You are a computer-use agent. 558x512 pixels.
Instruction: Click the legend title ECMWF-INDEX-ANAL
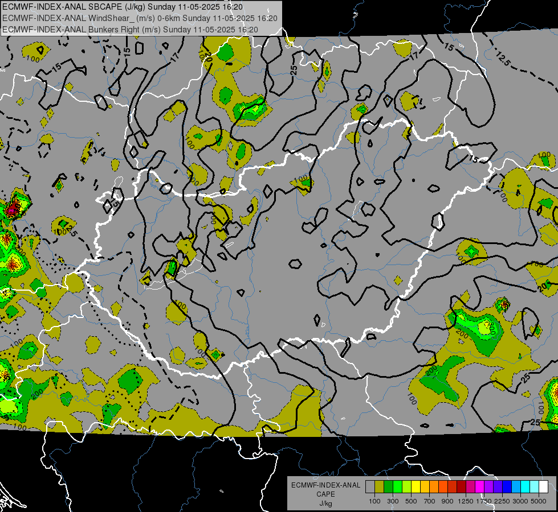[325, 485]
